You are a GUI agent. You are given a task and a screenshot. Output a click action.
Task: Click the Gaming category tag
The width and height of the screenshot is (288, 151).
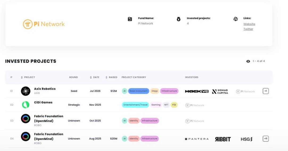pos(156,105)
